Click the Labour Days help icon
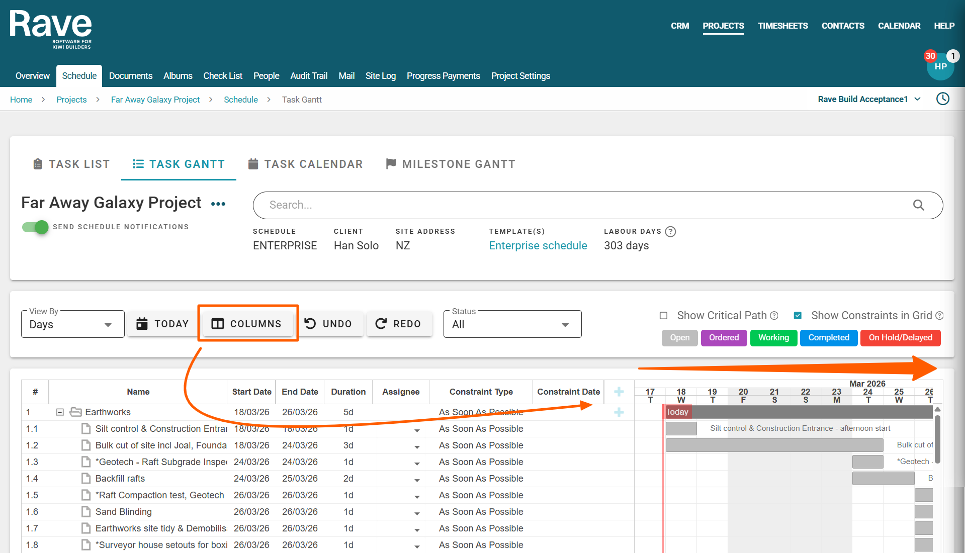The height and width of the screenshot is (553, 965). pyautogui.click(x=670, y=232)
